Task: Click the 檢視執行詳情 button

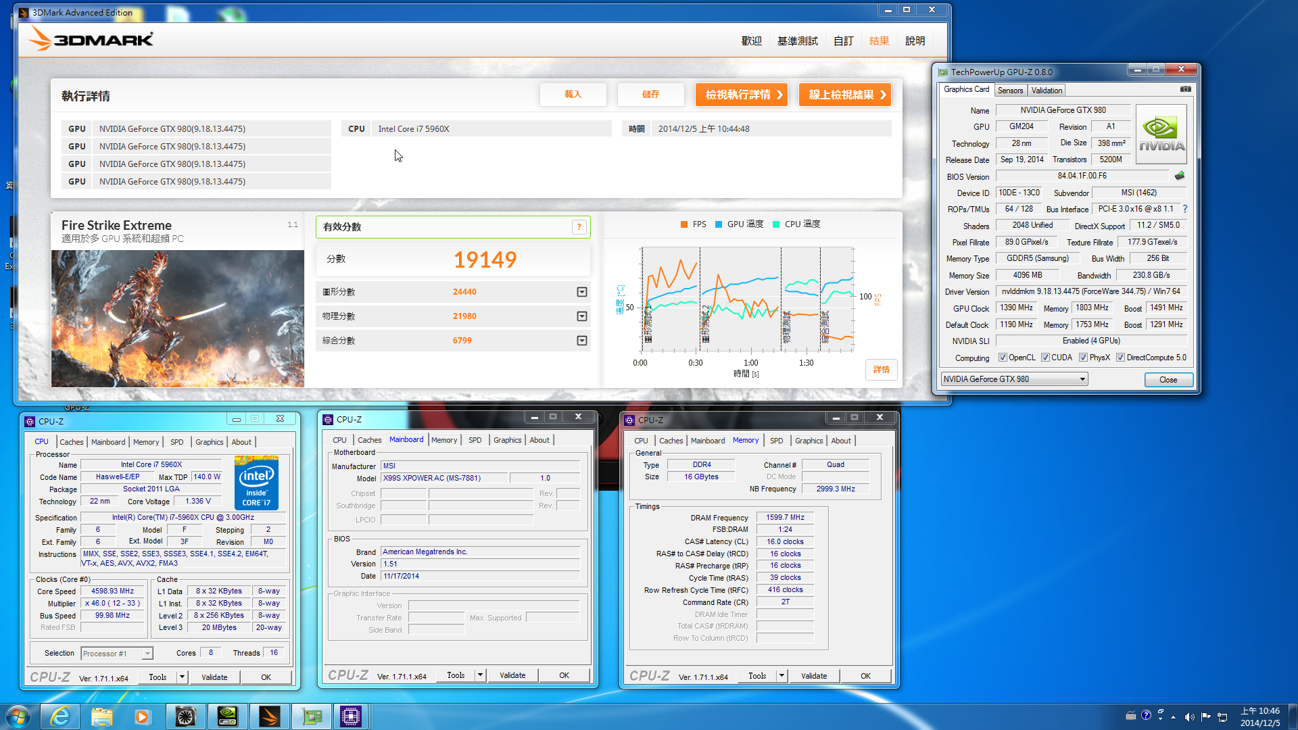Action: point(742,95)
